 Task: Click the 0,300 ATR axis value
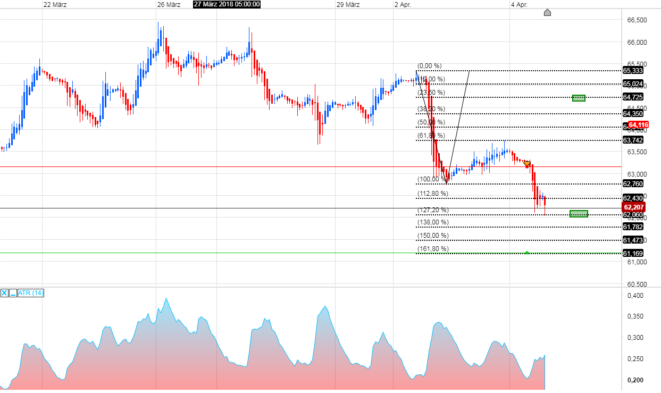[635, 338]
